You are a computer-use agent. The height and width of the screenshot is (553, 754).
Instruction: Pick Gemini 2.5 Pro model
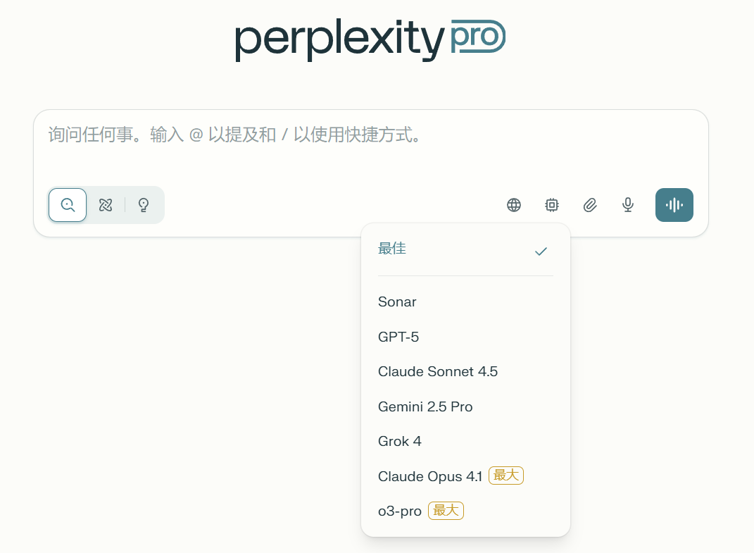coord(425,406)
